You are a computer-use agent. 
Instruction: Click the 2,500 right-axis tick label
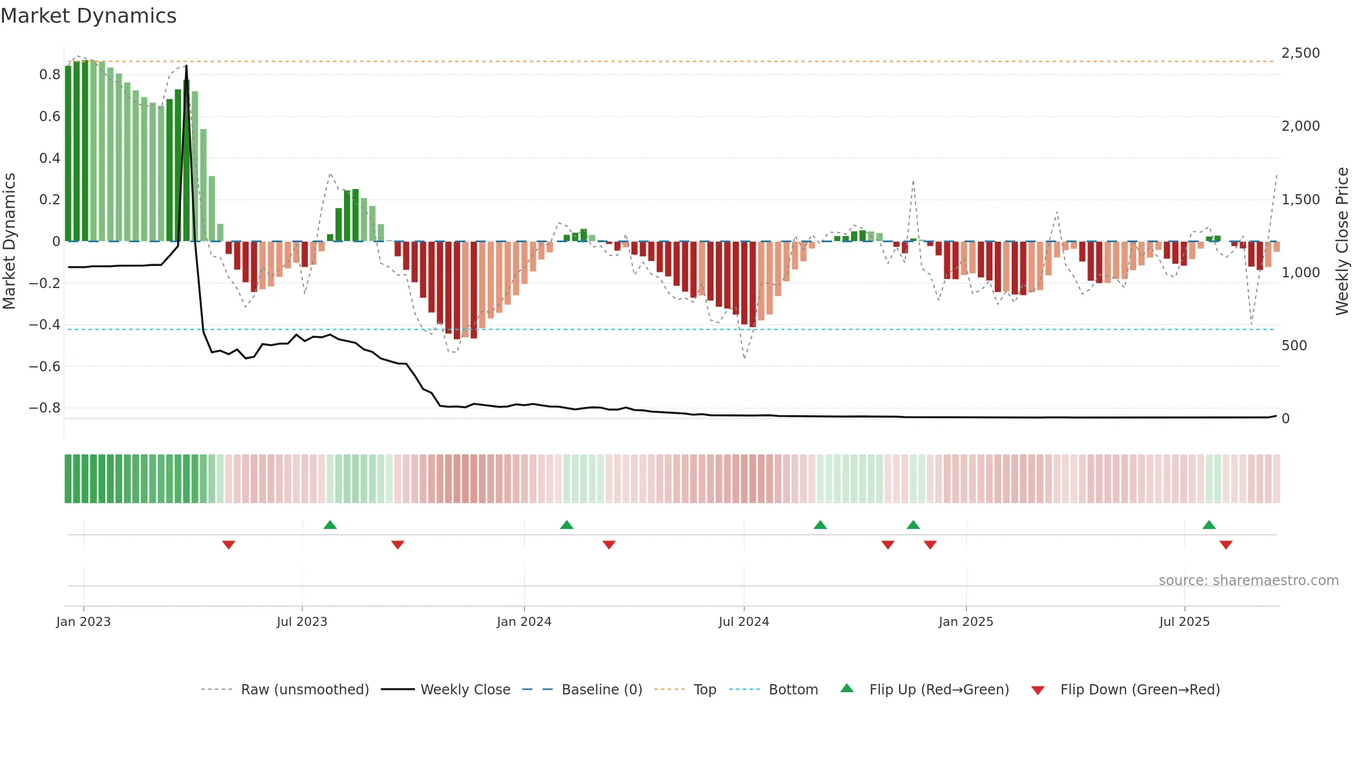(x=1300, y=53)
